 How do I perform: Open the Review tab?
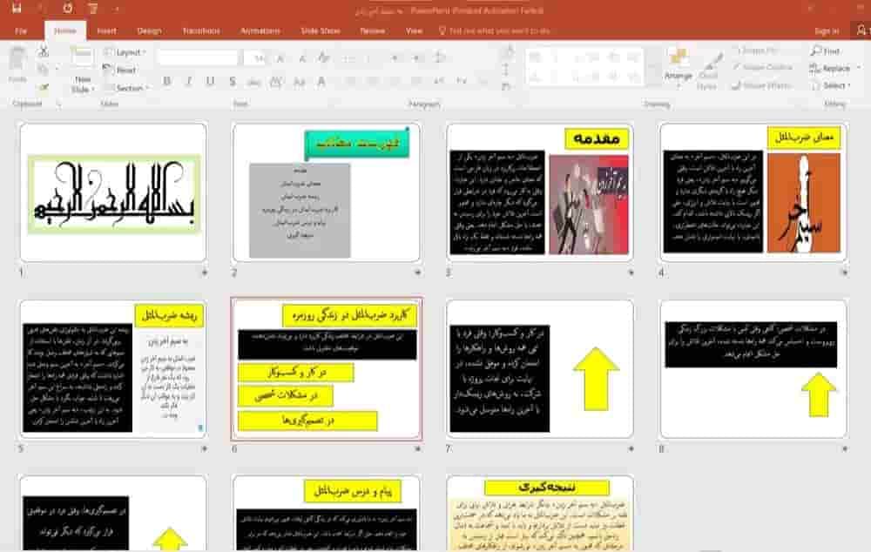(372, 30)
